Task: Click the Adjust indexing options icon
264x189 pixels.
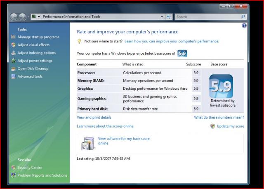Action: (x=13, y=53)
